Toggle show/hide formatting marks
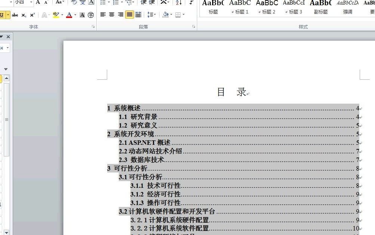Screen dimensions: 375x235 (191, 3)
